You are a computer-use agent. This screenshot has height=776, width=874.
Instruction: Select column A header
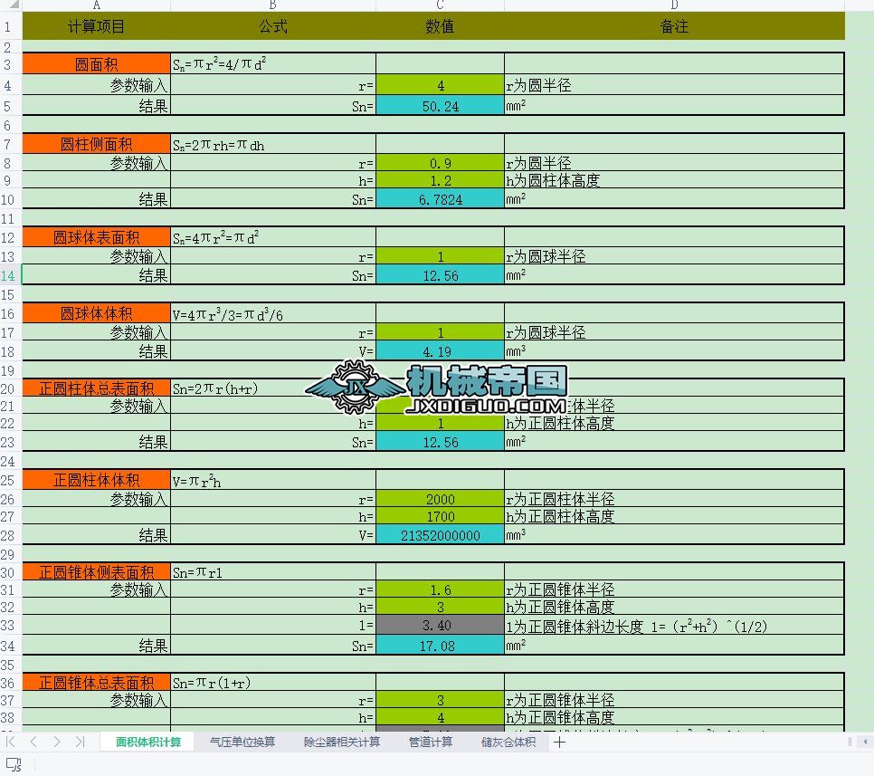coord(96,7)
